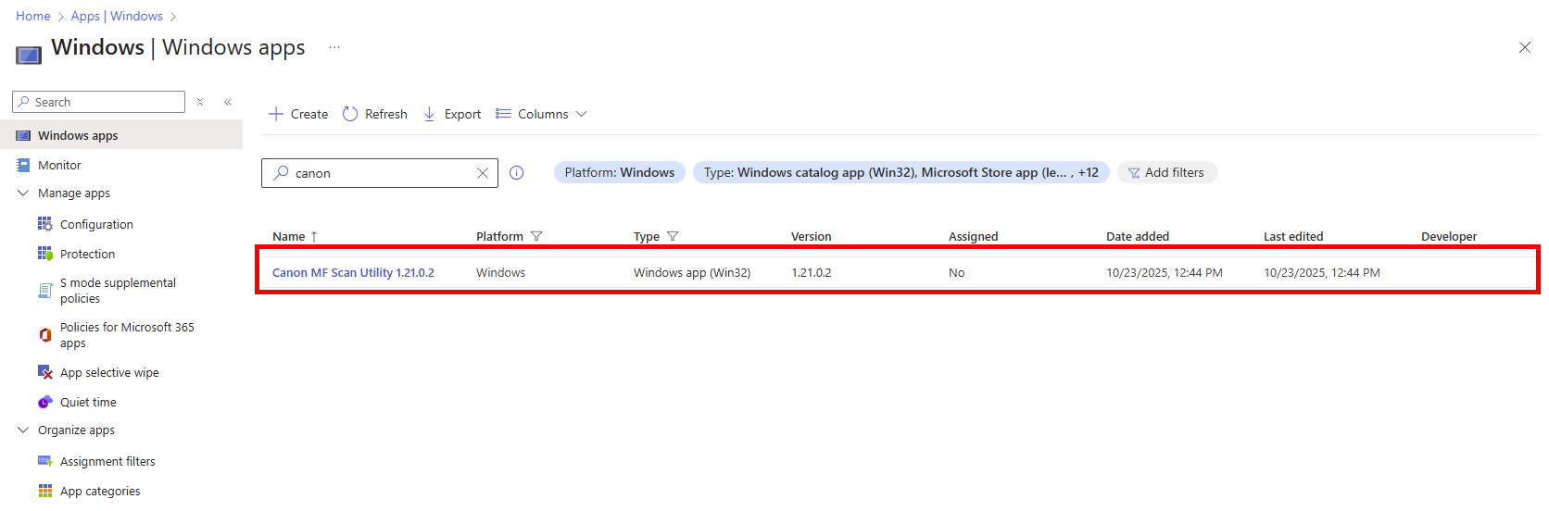
Task: Close the Windows apps blade
Action: 1524,47
